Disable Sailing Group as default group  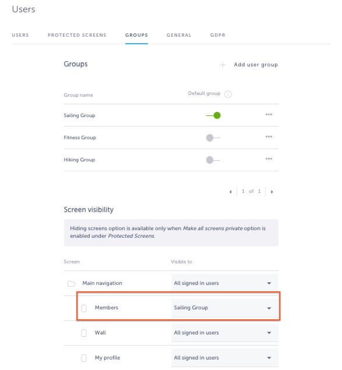[213, 115]
